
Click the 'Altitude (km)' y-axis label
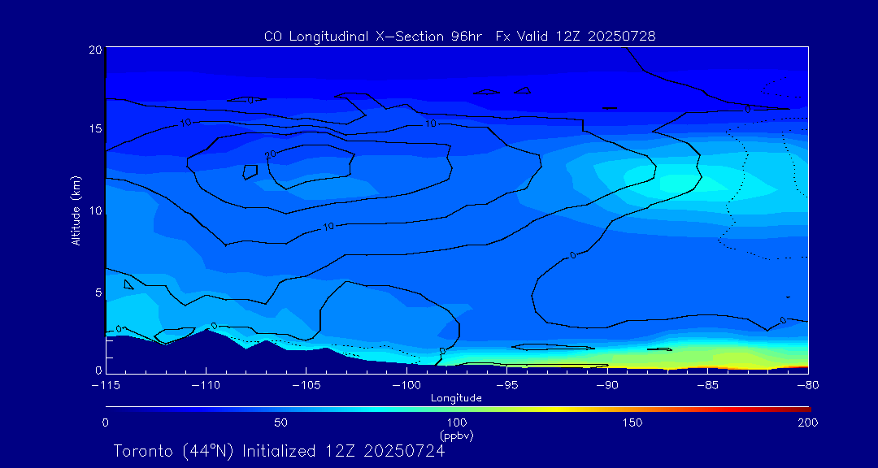tap(76, 210)
